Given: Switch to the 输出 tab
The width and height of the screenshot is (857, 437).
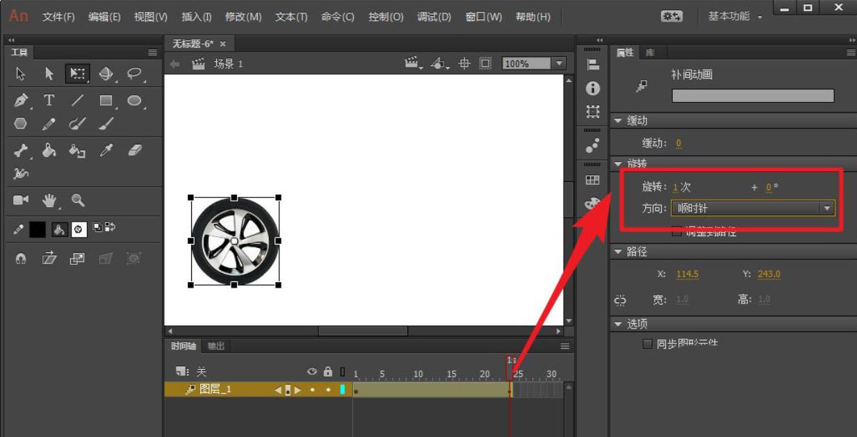Looking at the screenshot, I should point(216,346).
